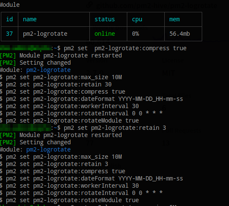Click the 'id' column header
The image size is (229, 206).
(9, 19)
